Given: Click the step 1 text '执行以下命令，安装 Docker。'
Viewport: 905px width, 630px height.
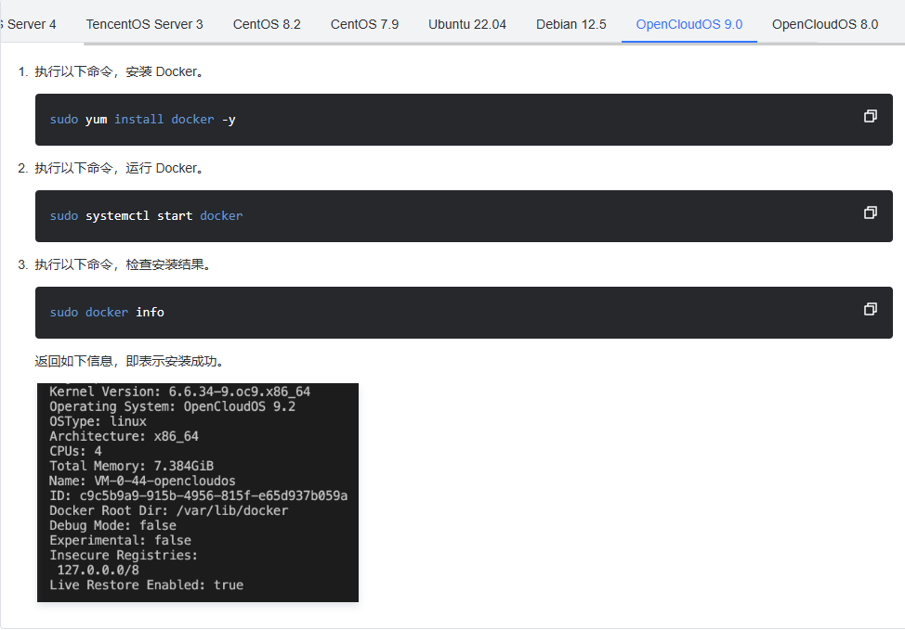Looking at the screenshot, I should point(119,71).
